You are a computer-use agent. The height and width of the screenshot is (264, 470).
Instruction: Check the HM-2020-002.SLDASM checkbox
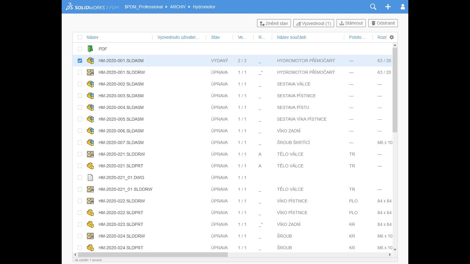[x=80, y=84]
